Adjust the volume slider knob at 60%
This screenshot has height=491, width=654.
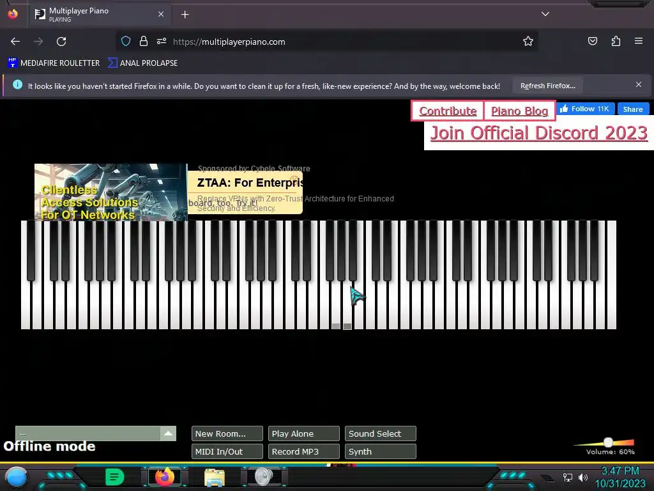608,442
